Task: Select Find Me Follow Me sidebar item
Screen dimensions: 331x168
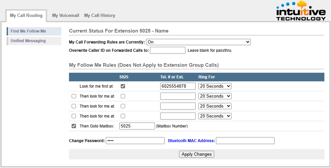Action: [x=28, y=31]
